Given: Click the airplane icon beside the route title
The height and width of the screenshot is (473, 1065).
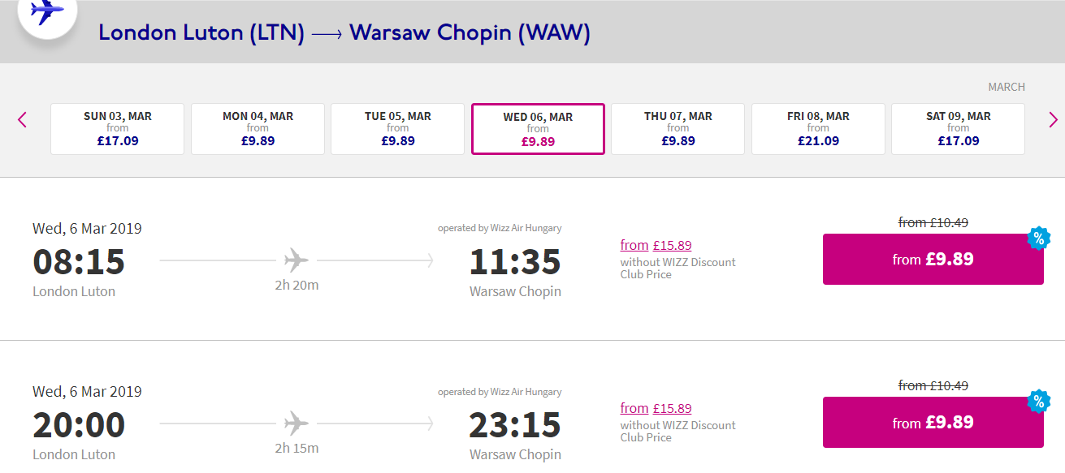Looking at the screenshot, I should tap(47, 12).
